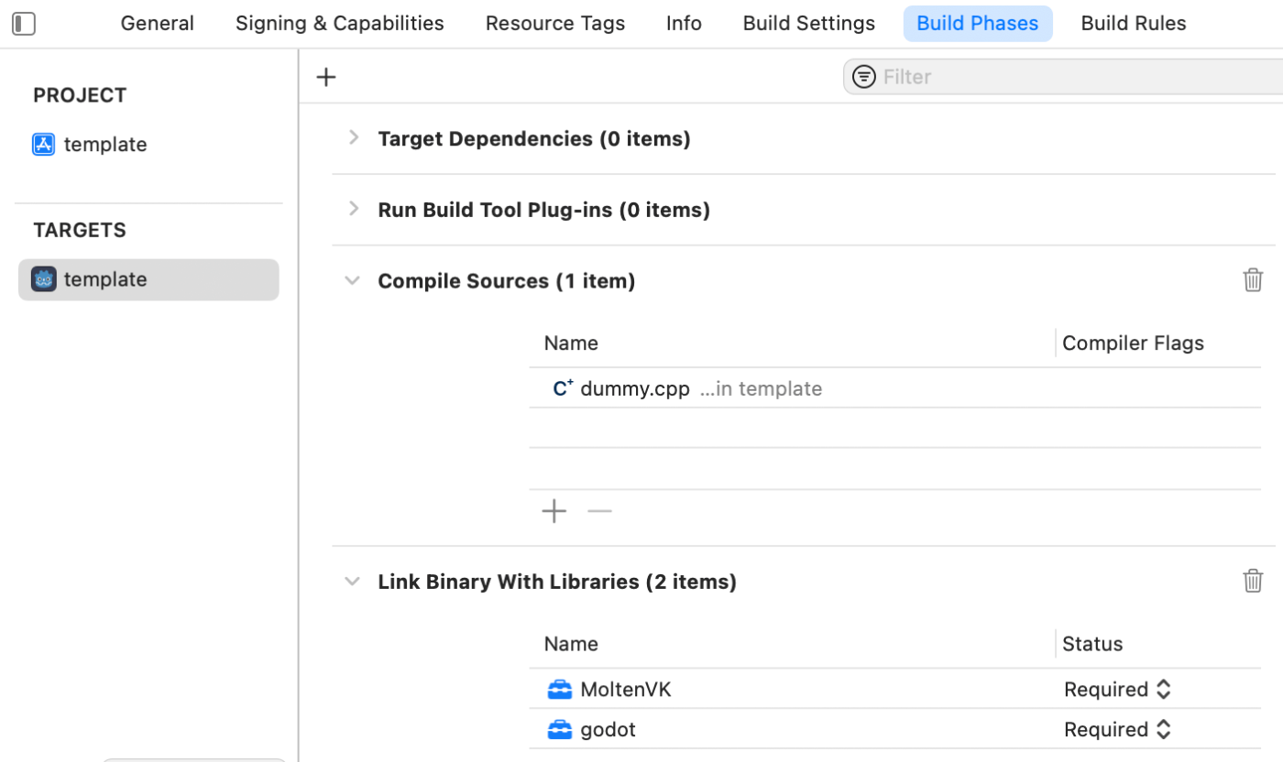Screen dimensions: 1283x762
Task: Click Run Build Tool Plug-ins (0 items) title
Action: pyautogui.click(x=543, y=210)
